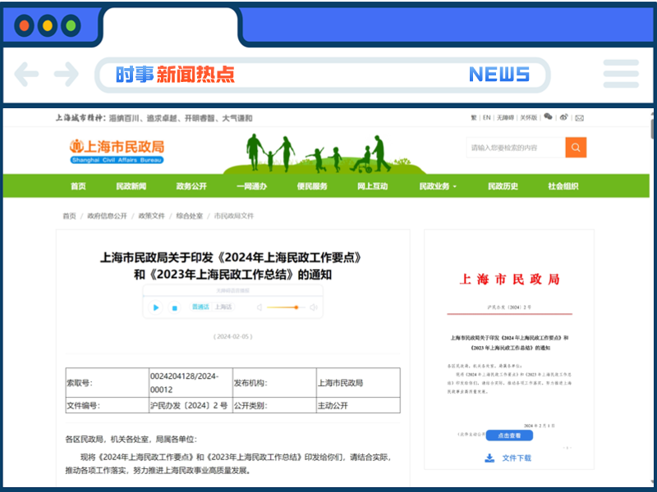The width and height of the screenshot is (657, 492).
Task: Stop the audio playback
Action: coord(174,307)
